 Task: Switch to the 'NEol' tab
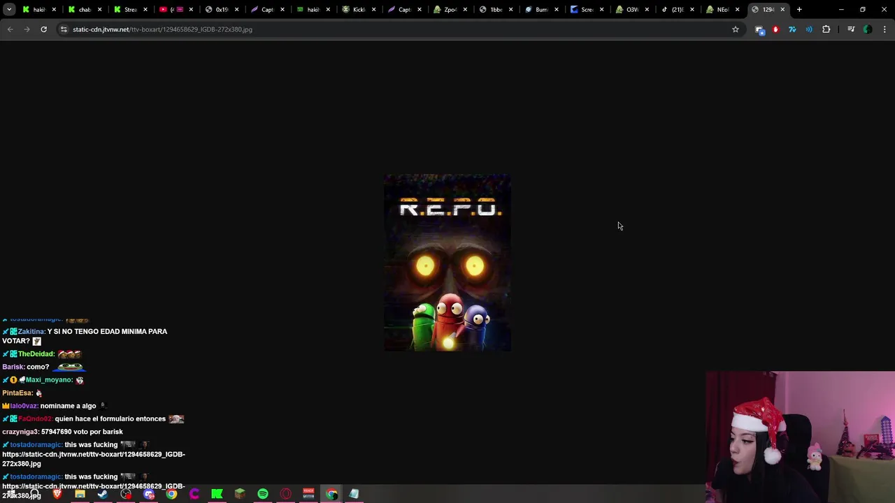coord(722,9)
